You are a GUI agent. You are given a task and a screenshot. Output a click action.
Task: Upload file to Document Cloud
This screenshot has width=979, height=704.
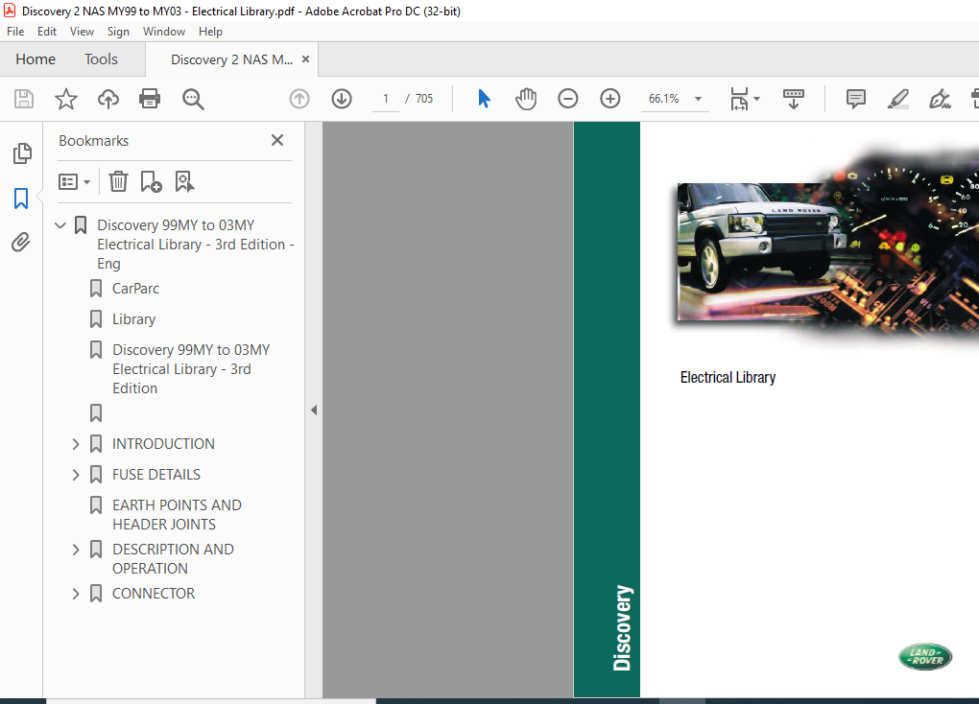108,99
